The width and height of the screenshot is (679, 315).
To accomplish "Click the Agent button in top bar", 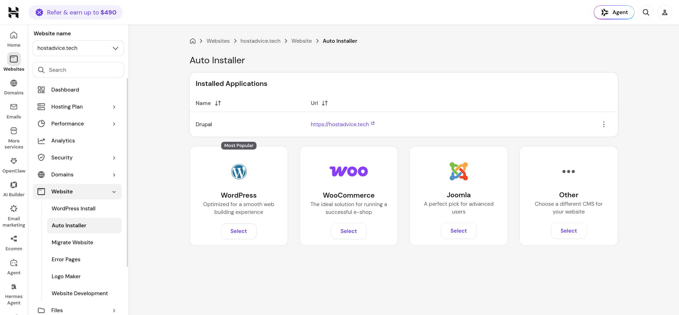I will coord(614,12).
